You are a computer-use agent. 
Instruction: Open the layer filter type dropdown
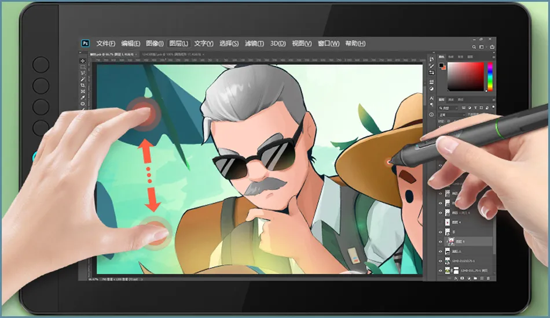click(x=449, y=108)
